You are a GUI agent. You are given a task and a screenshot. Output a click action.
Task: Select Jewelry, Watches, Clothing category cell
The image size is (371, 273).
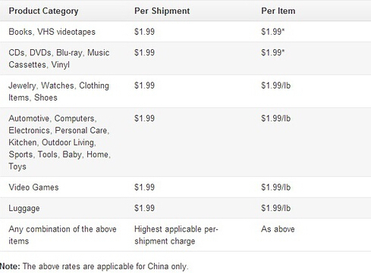tap(58, 92)
